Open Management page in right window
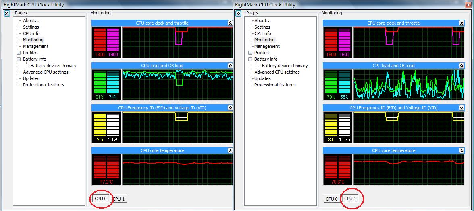This screenshot has height=211, width=474. [x=267, y=46]
